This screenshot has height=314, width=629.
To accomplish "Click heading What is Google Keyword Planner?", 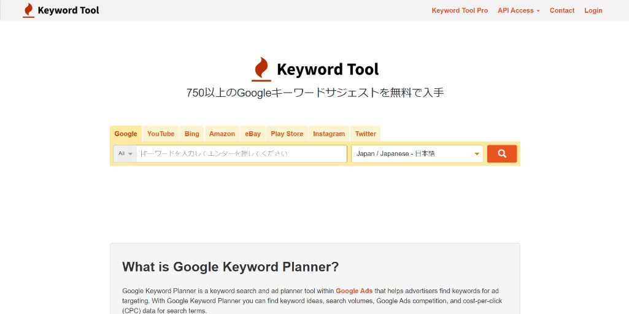I will click(231, 267).
